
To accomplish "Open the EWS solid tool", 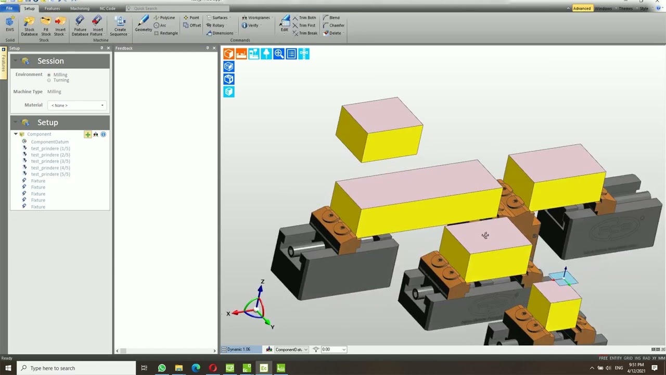I will point(10,24).
